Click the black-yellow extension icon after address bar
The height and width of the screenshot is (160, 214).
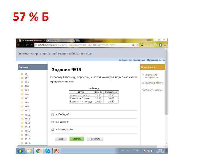tap(142, 45)
